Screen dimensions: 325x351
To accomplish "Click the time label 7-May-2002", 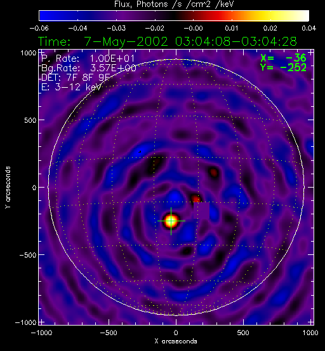I will (x=126, y=41).
